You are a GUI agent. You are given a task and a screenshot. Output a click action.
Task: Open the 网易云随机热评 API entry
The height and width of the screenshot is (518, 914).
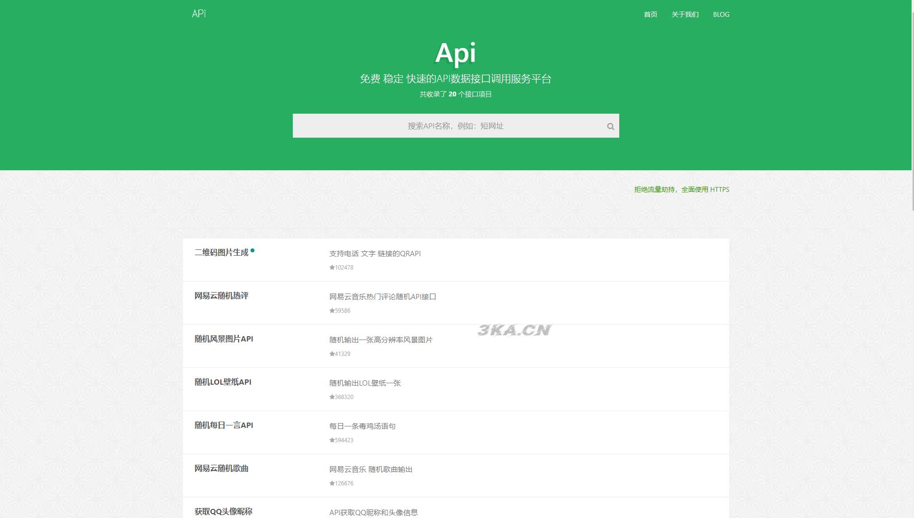click(x=221, y=295)
